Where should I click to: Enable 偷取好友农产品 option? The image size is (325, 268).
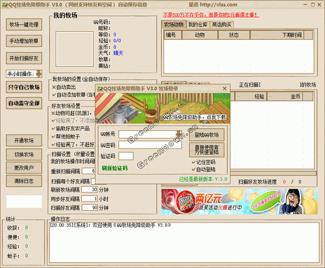(70, 128)
